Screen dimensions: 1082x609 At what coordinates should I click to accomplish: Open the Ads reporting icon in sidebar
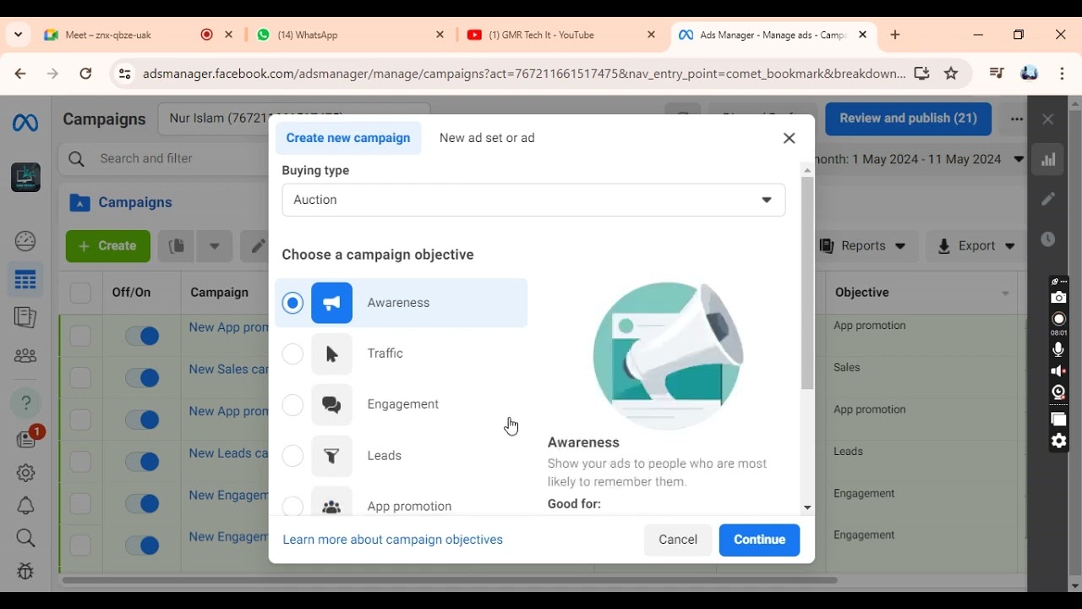(x=25, y=317)
